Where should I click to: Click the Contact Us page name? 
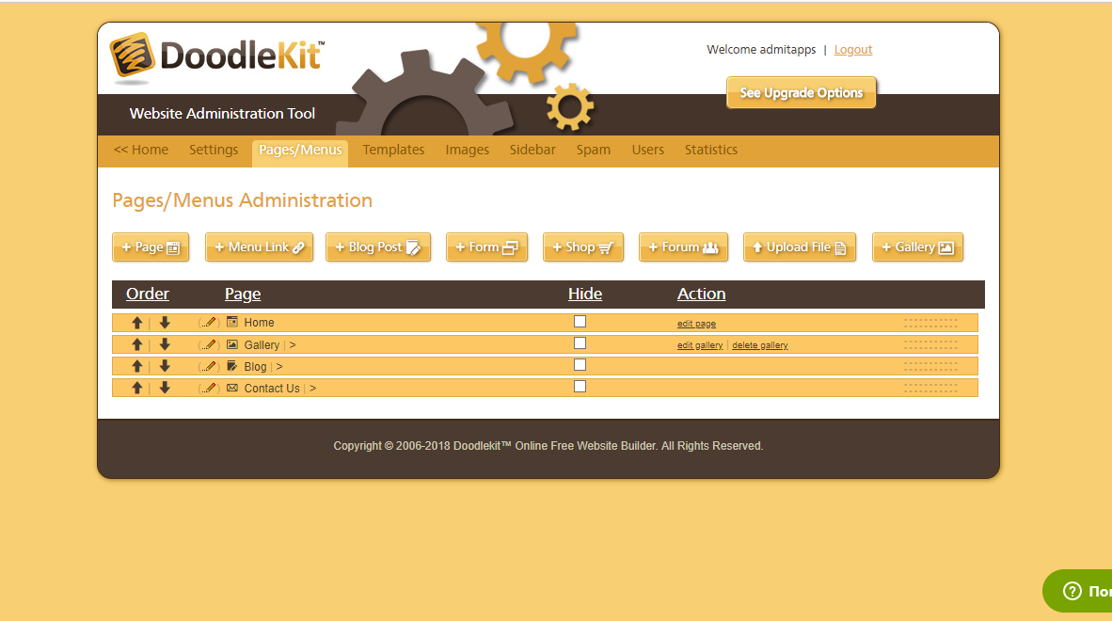pyautogui.click(x=272, y=389)
